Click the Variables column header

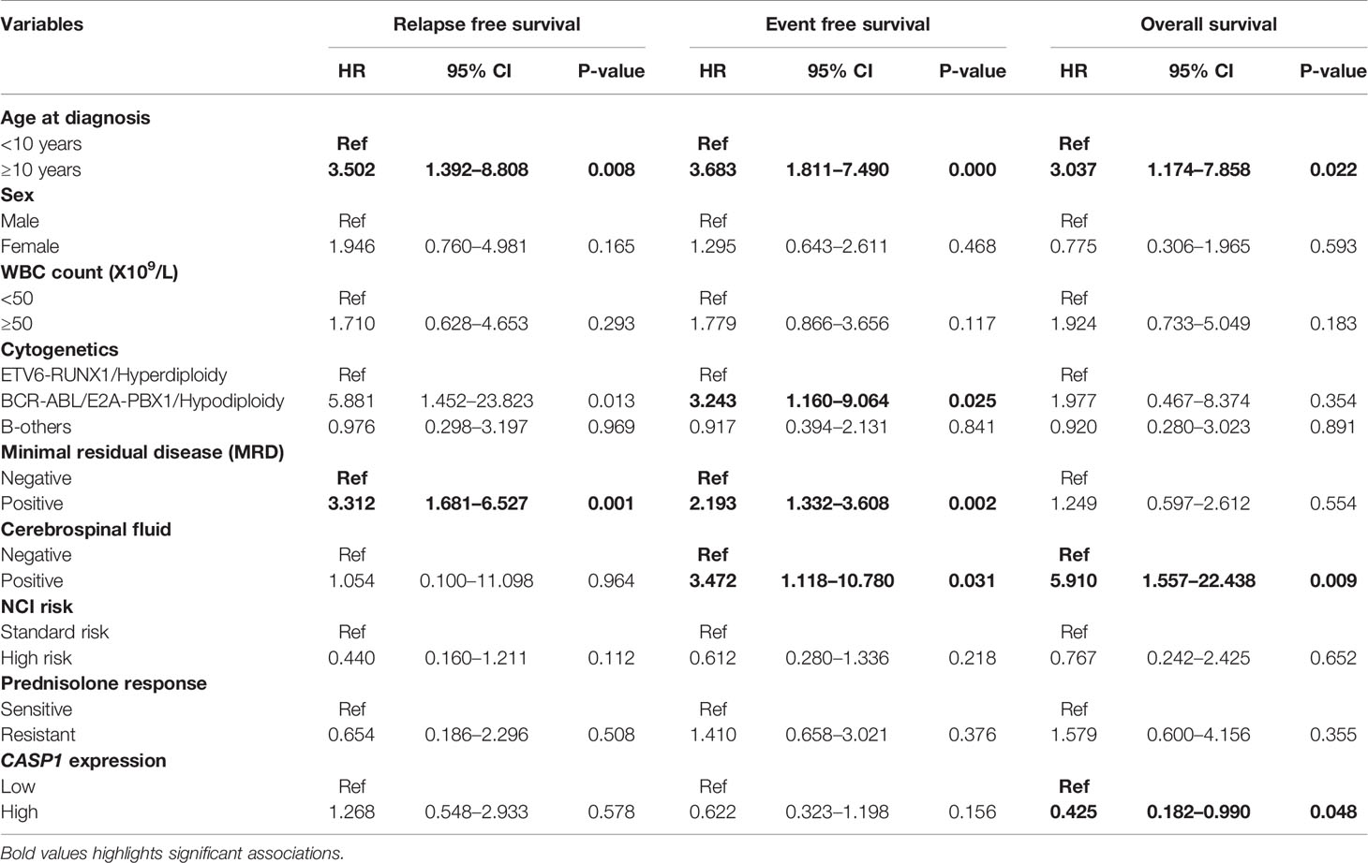[42, 25]
